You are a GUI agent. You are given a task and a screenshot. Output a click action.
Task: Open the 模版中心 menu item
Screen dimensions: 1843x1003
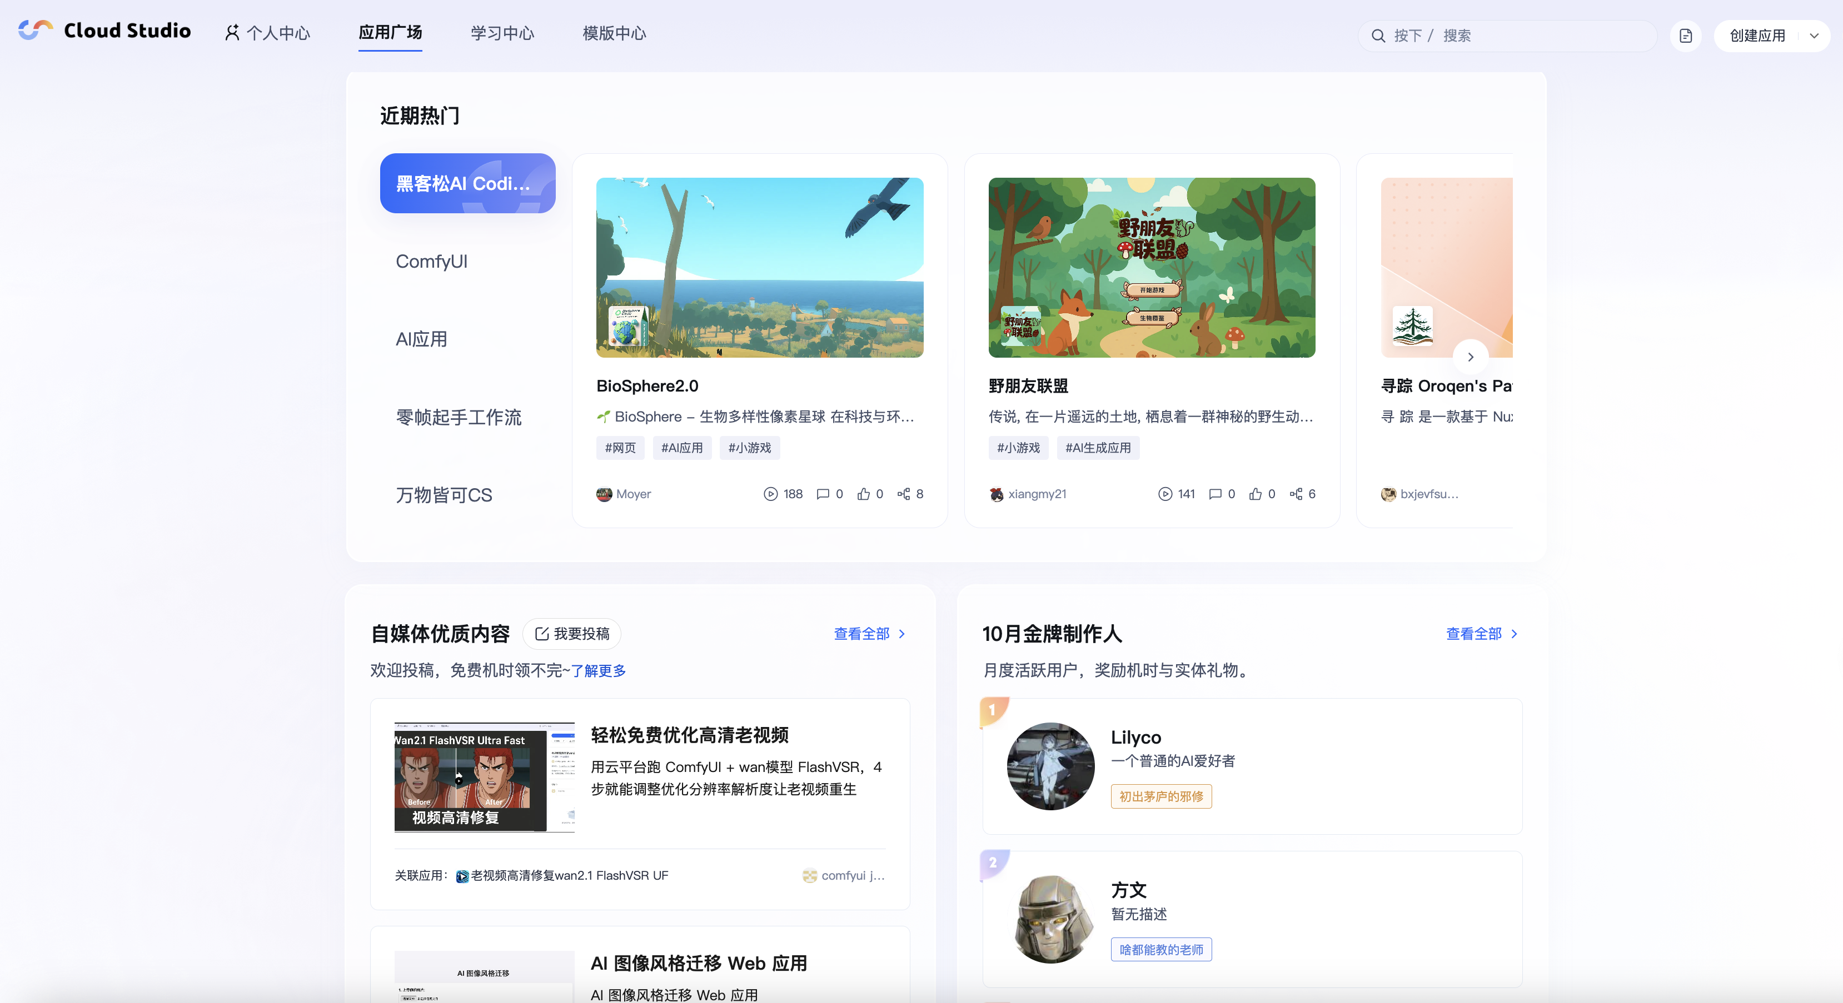pyautogui.click(x=613, y=32)
